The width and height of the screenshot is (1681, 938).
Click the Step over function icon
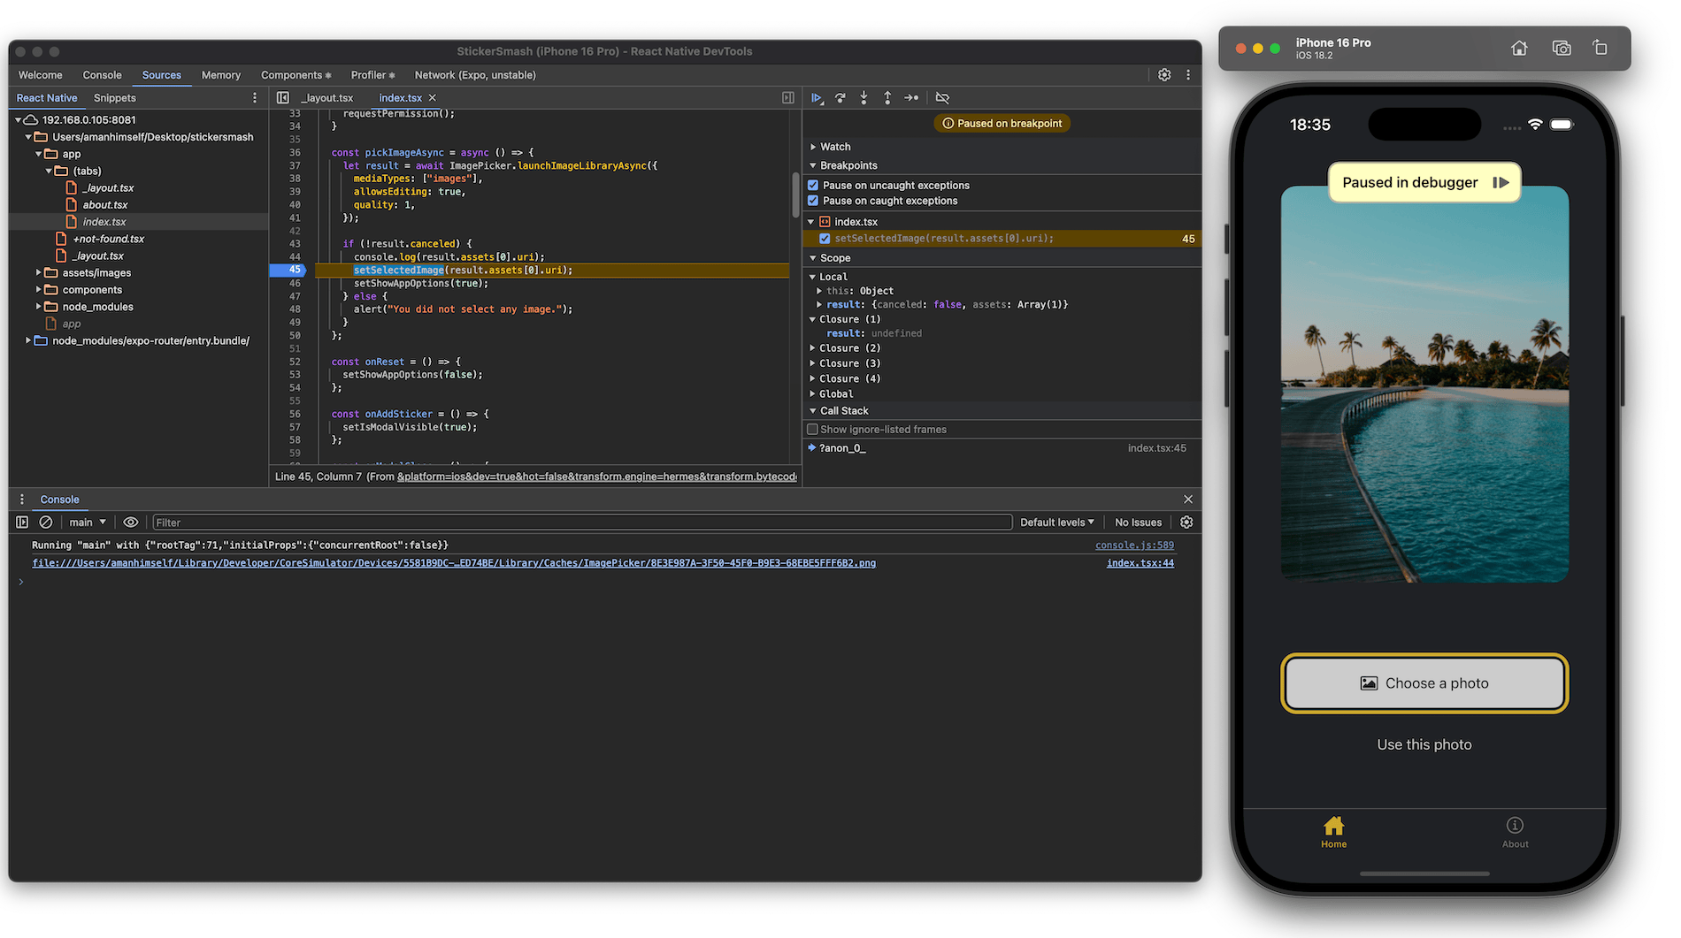click(840, 98)
